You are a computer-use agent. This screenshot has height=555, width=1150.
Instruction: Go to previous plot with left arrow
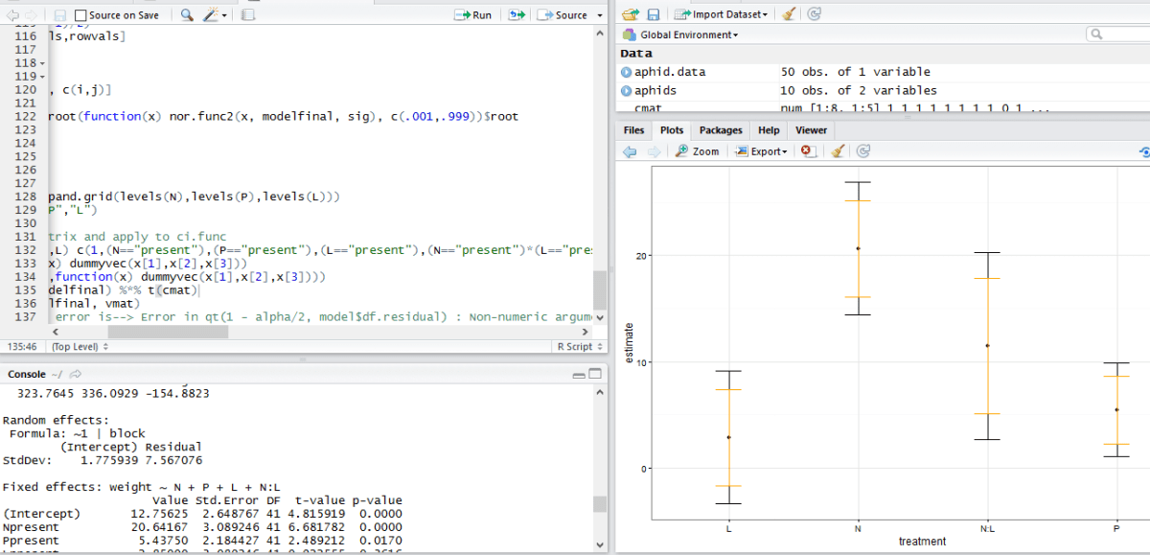[630, 150]
